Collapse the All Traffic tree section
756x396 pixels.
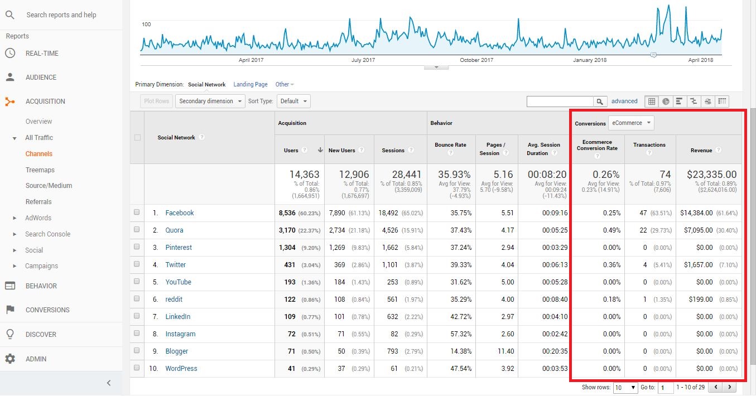click(x=15, y=138)
